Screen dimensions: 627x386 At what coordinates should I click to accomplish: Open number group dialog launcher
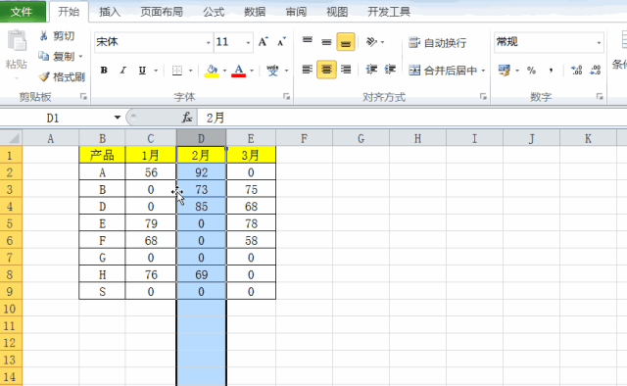600,96
